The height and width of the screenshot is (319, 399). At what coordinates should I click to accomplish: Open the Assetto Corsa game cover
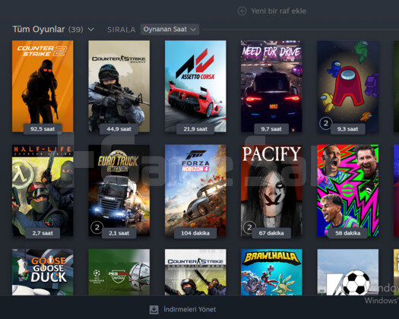195,87
